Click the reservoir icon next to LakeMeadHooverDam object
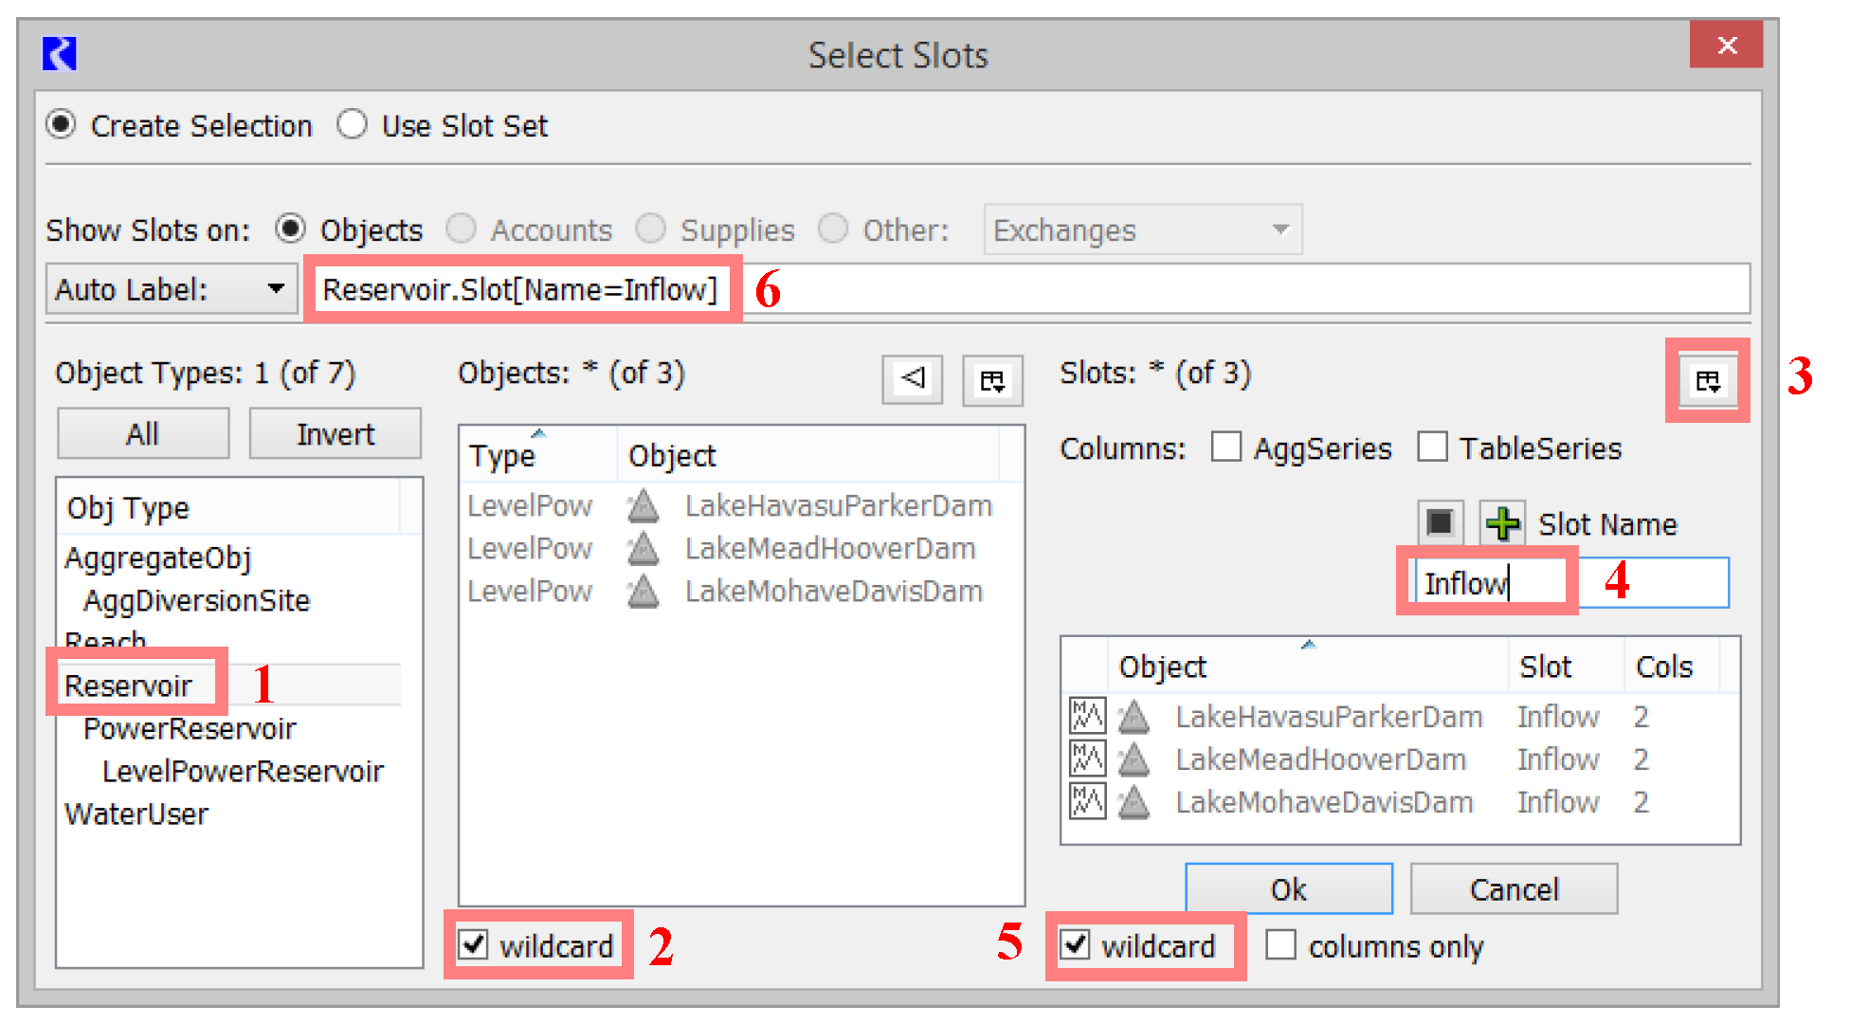The width and height of the screenshot is (1850, 1024). (644, 549)
